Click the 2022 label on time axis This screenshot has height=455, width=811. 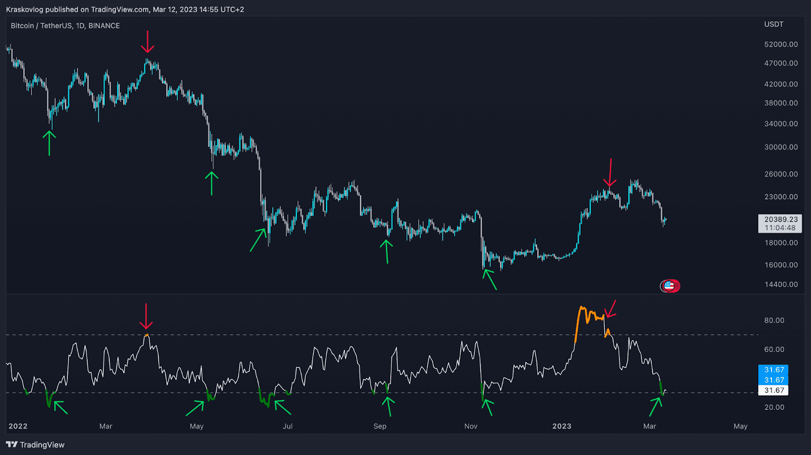[x=18, y=426]
